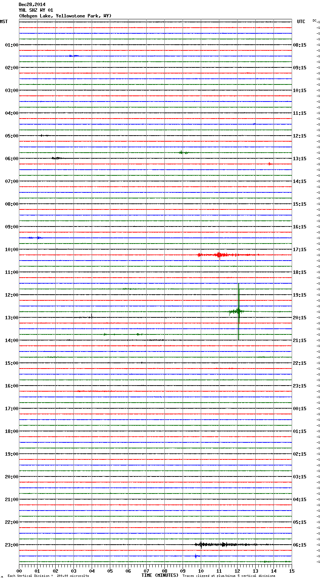Click minute 00 on the bottom axis

[x=19, y=571]
